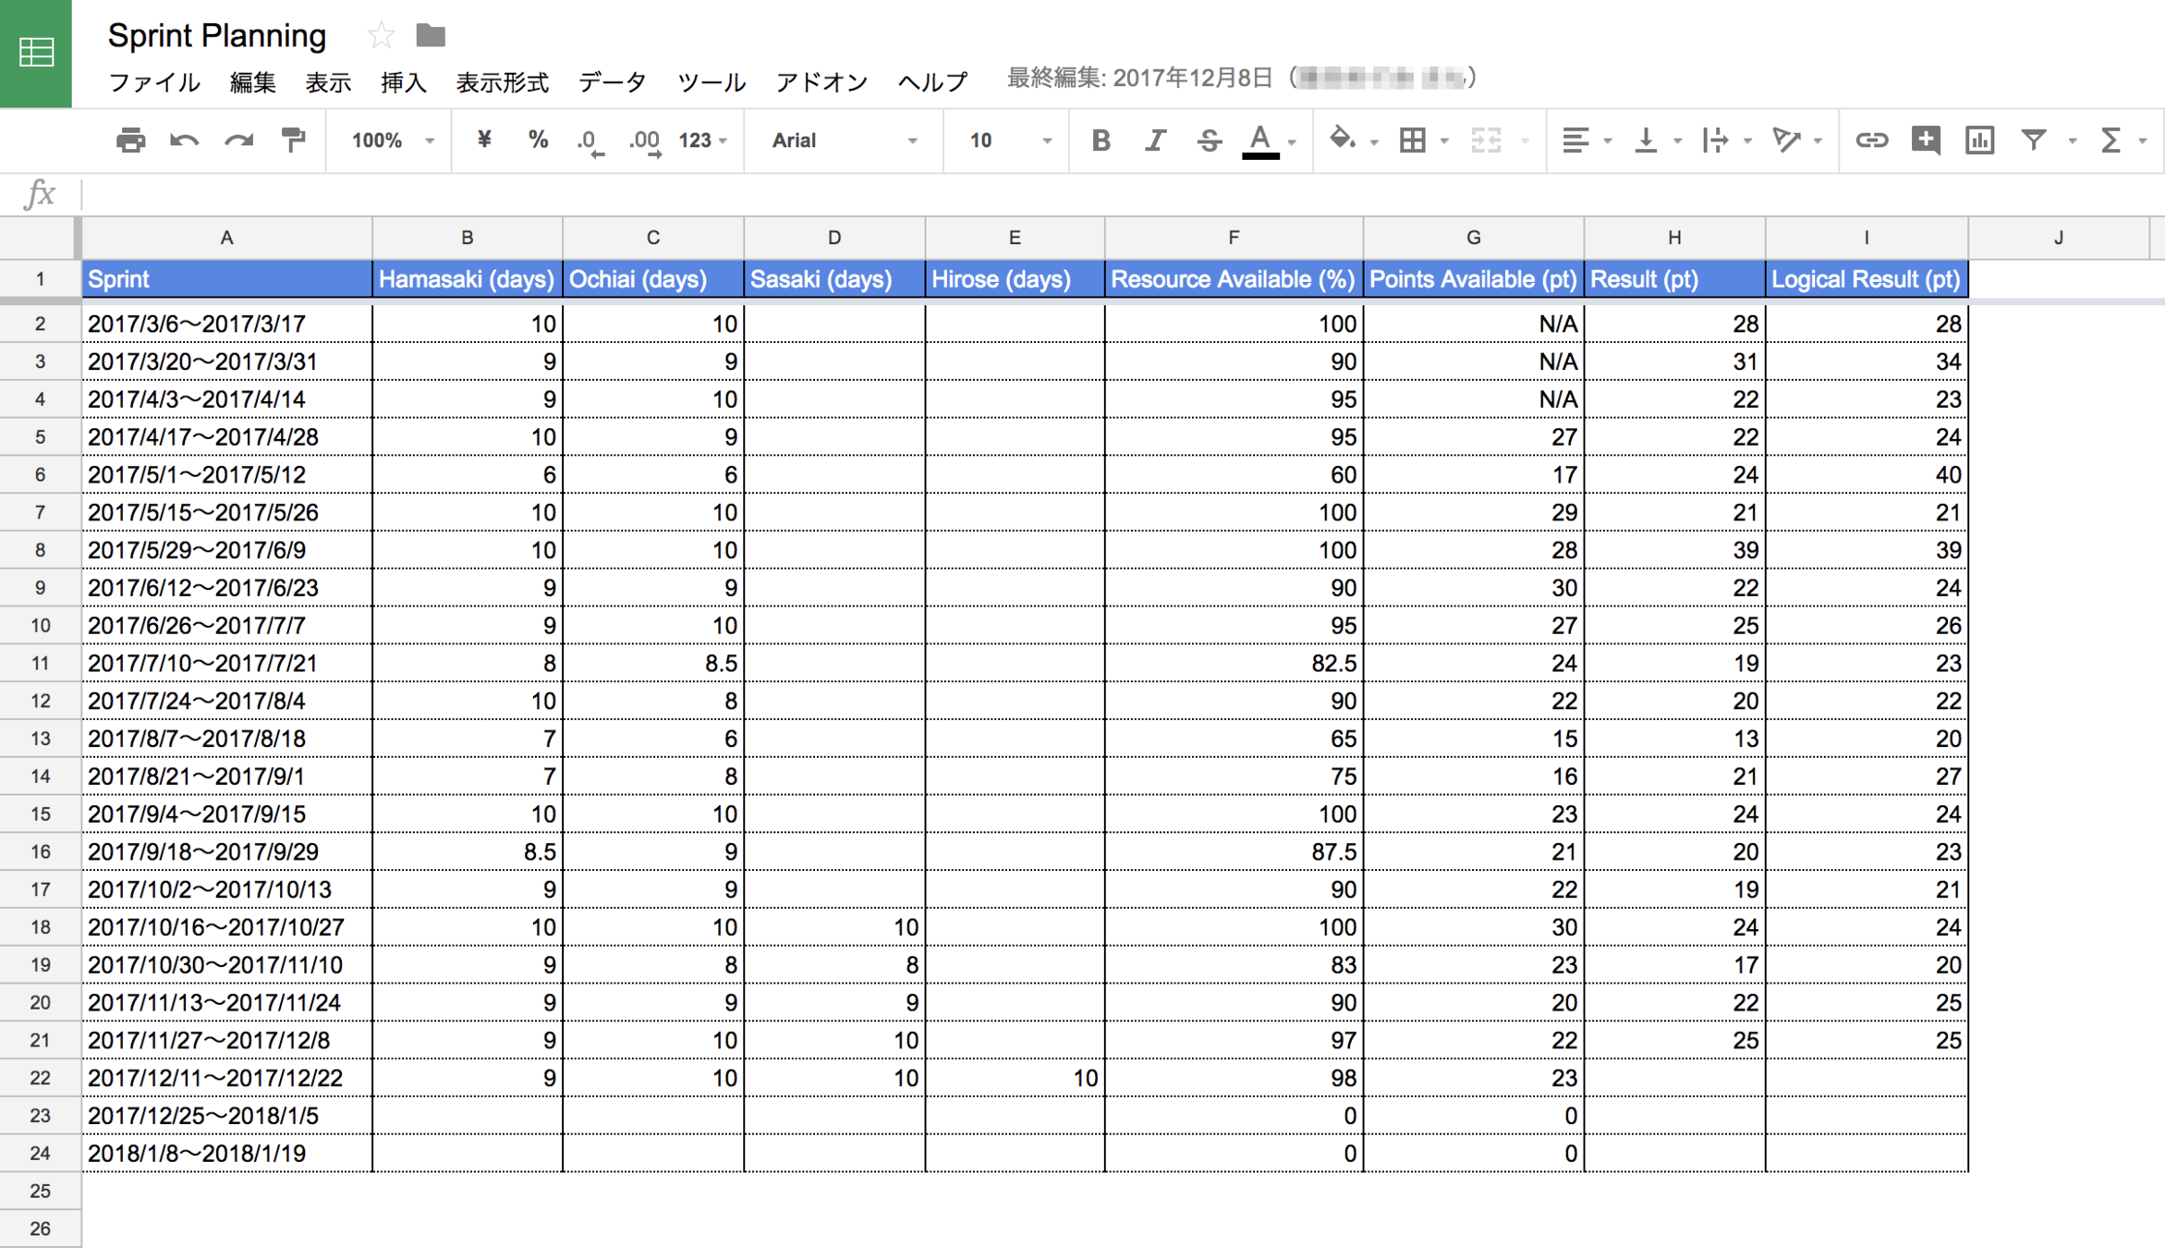The image size is (2165, 1248).
Task: Click the undo arrow icon
Action: point(184,141)
